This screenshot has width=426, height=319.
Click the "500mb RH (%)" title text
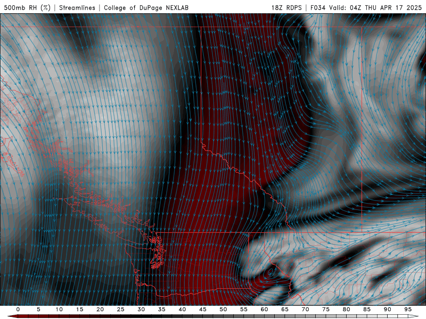pos(27,7)
